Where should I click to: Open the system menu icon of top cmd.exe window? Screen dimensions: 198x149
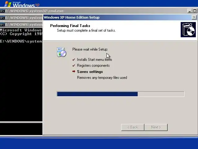point(2,11)
